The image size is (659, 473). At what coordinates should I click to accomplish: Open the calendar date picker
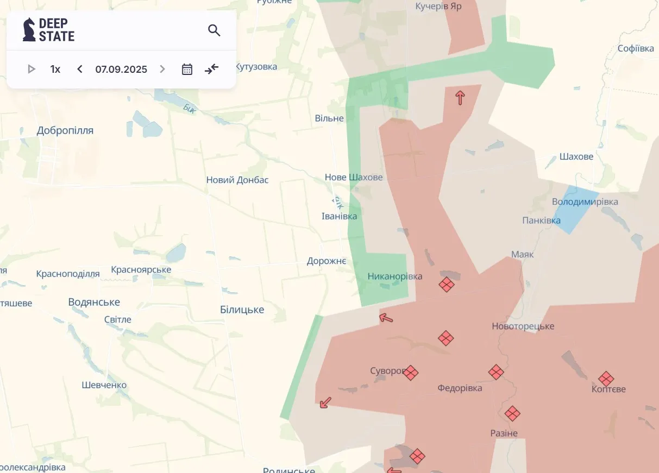pyautogui.click(x=187, y=69)
